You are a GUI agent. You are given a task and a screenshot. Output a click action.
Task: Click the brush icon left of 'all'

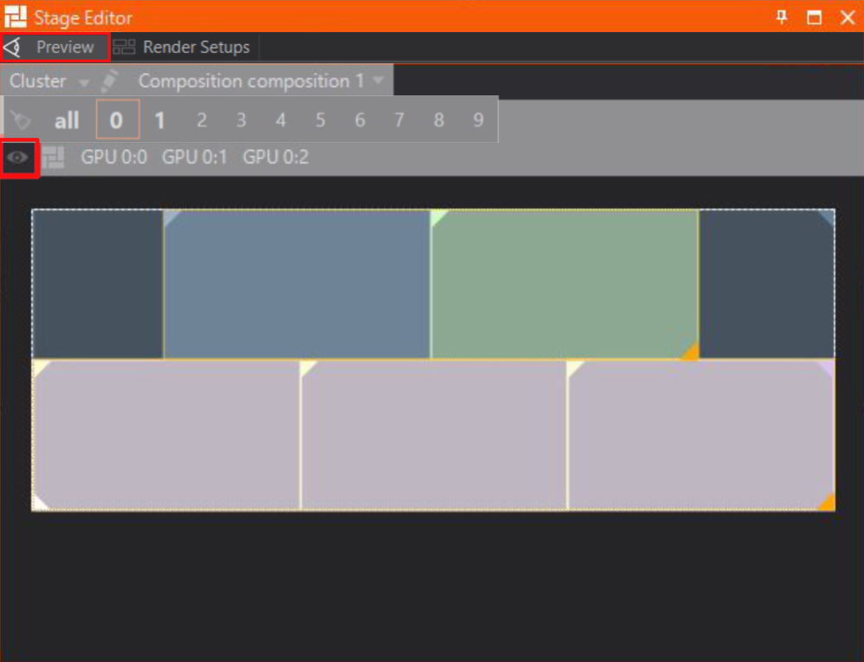(x=23, y=120)
